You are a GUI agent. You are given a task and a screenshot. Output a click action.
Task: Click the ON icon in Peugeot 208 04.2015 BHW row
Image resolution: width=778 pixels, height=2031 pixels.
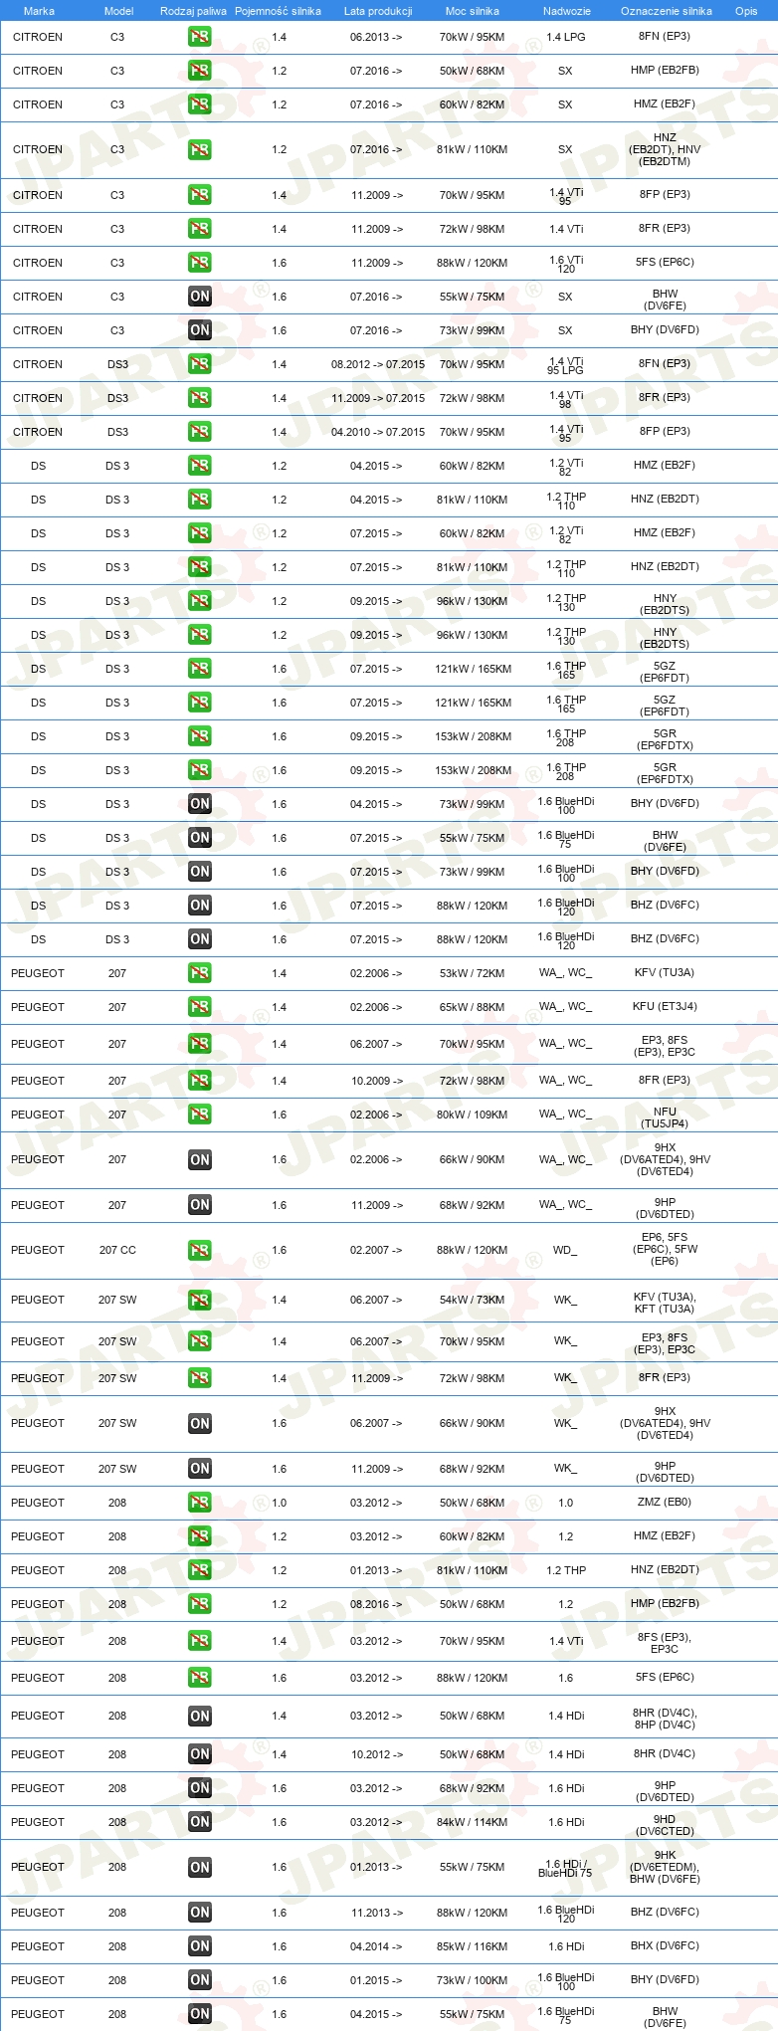(199, 2014)
